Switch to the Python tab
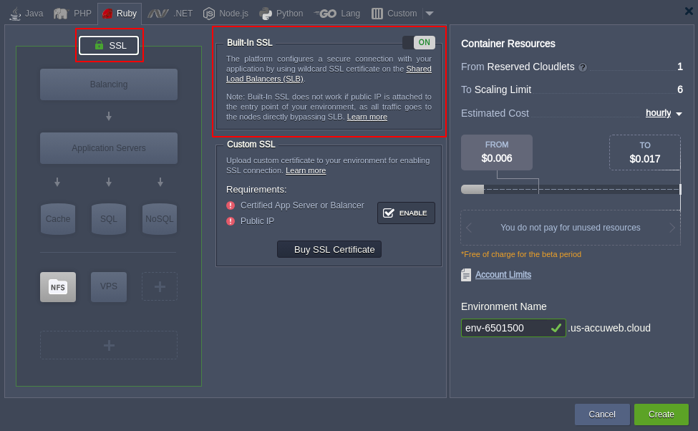698x431 pixels. [x=281, y=13]
